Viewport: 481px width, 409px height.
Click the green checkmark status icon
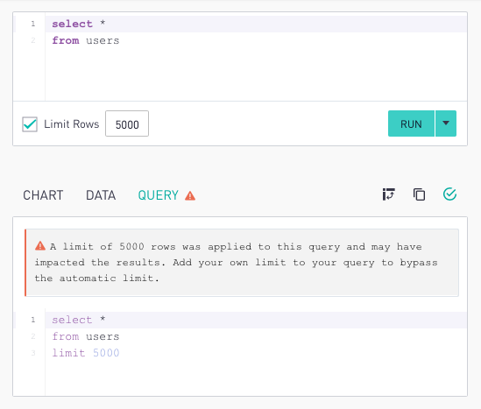click(x=449, y=194)
